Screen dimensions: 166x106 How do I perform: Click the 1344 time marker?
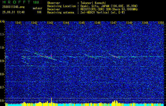pos(66,23)
